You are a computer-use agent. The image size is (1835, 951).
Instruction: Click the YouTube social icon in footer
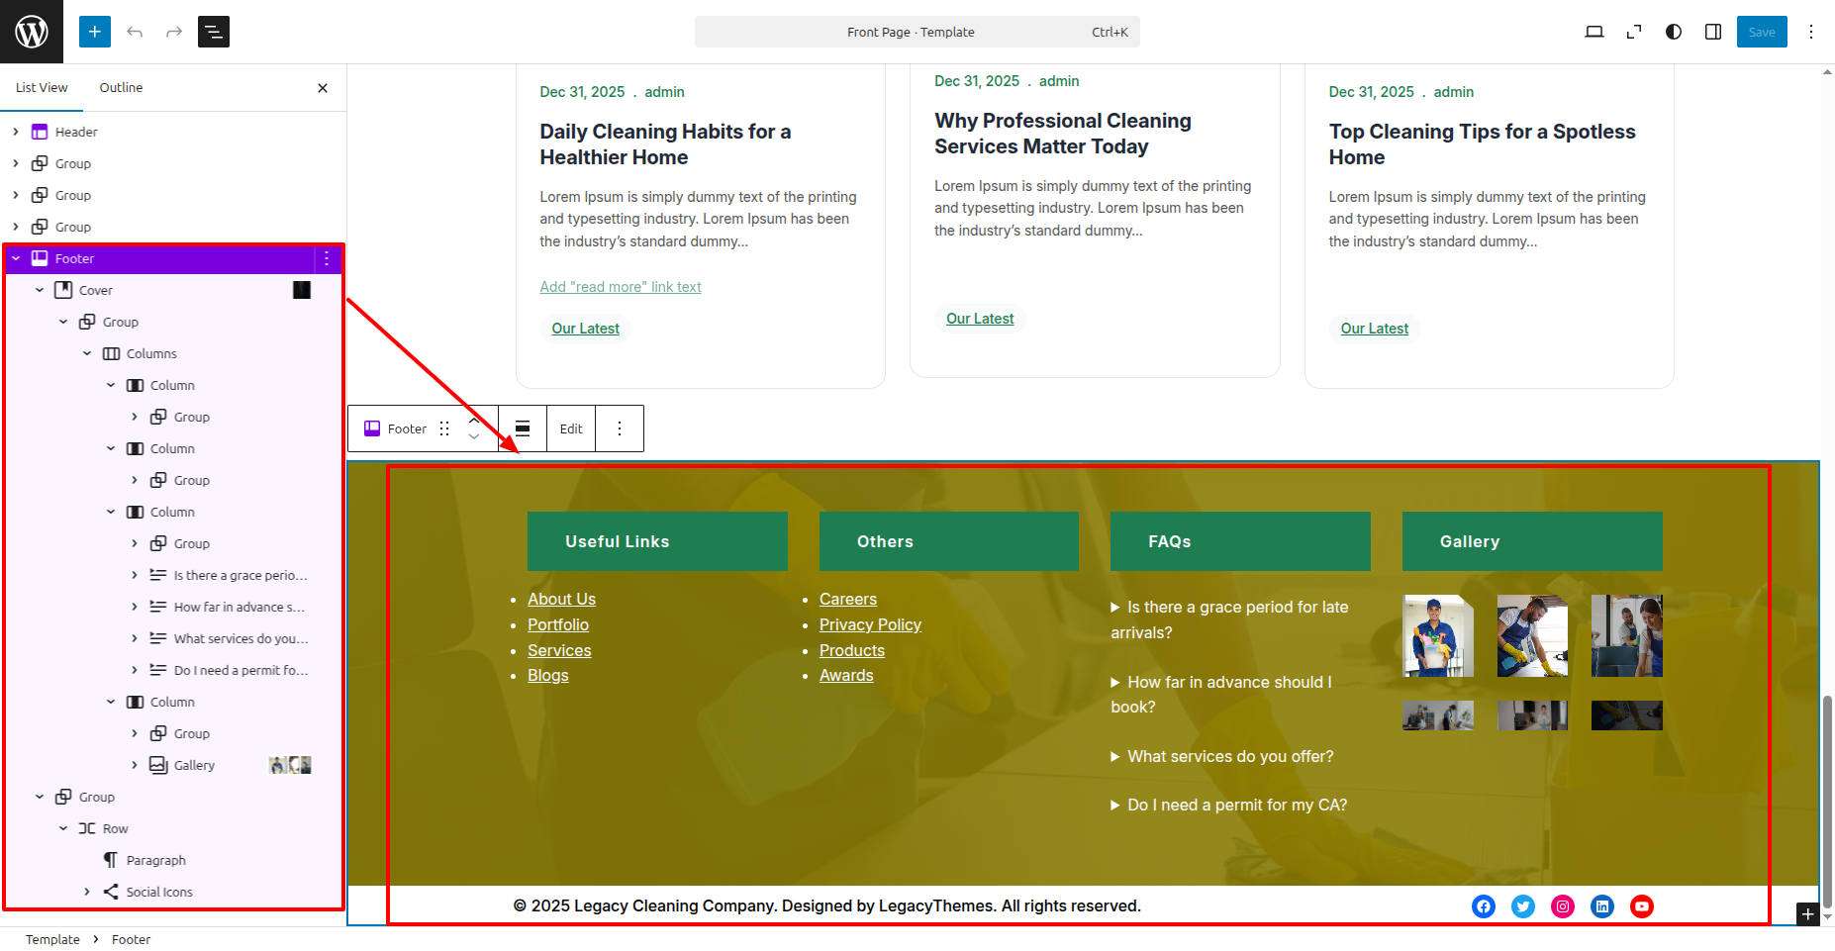tap(1641, 906)
